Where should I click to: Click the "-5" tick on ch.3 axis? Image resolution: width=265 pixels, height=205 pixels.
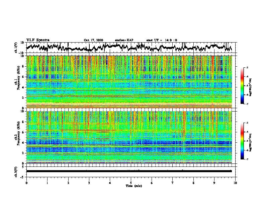22,177
